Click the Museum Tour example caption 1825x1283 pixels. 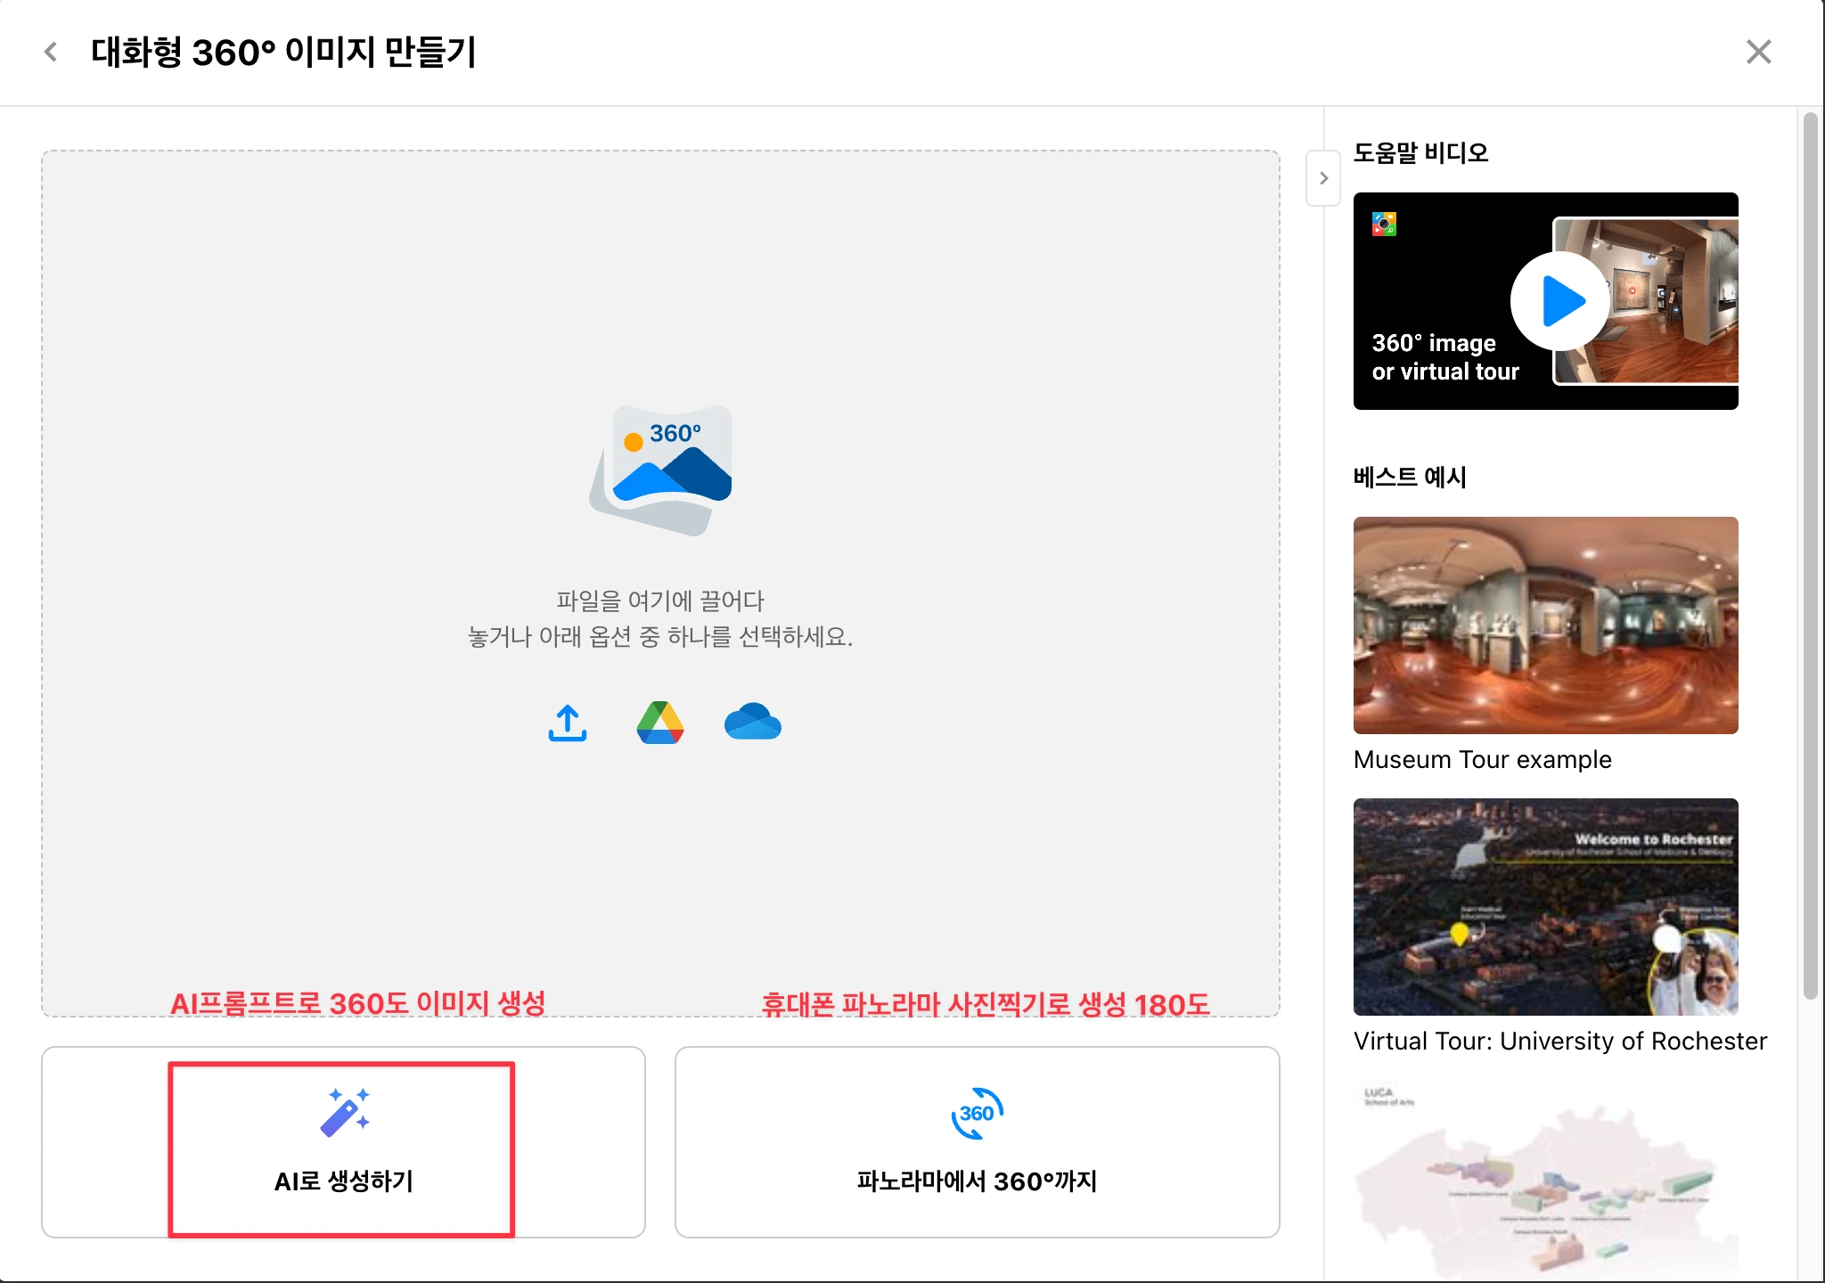pos(1482,760)
